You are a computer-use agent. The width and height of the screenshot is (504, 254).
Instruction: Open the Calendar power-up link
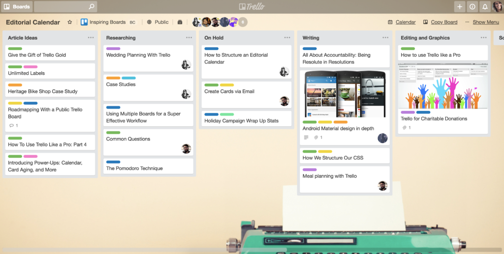point(406,22)
